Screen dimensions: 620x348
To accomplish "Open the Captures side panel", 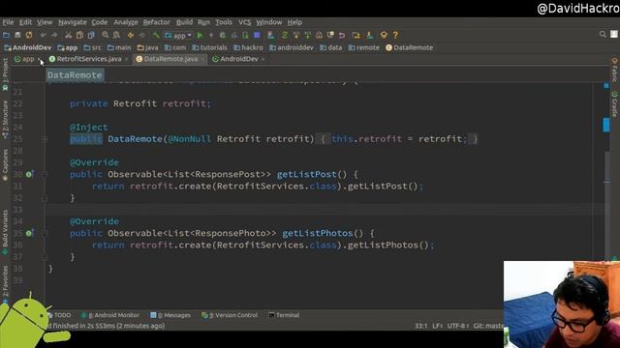I will 5,165.
